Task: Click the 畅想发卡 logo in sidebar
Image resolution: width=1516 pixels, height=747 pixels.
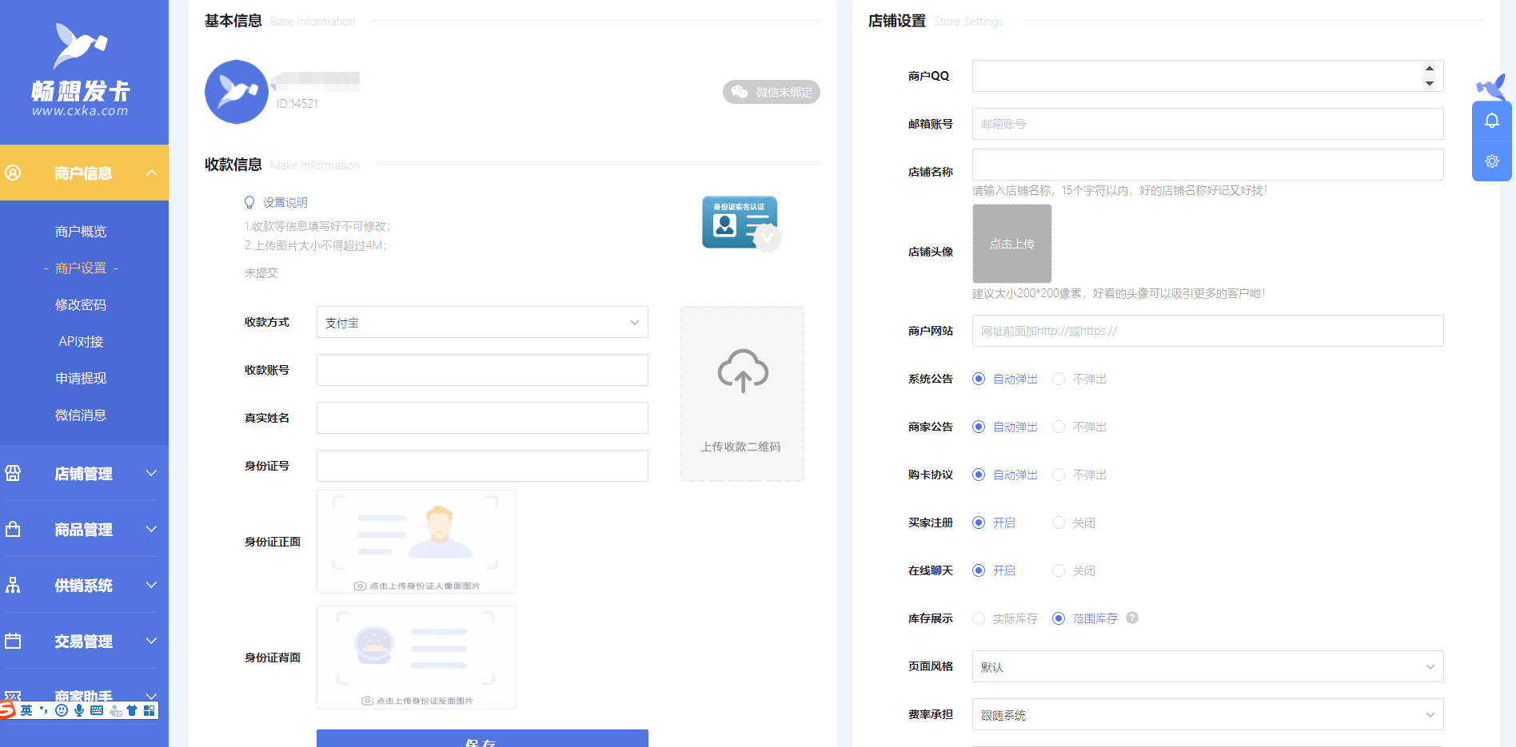Action: point(80,72)
